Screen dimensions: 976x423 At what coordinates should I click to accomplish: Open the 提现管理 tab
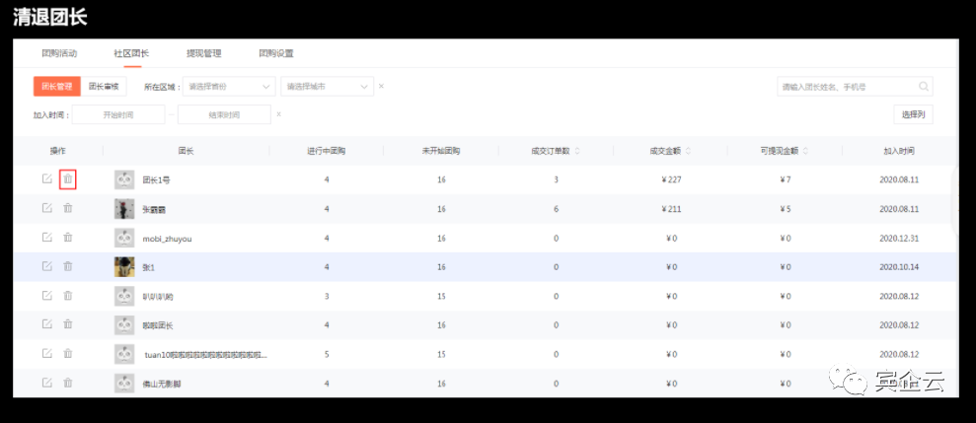click(204, 53)
